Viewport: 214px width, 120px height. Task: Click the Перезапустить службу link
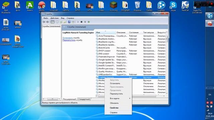[x=69, y=40]
